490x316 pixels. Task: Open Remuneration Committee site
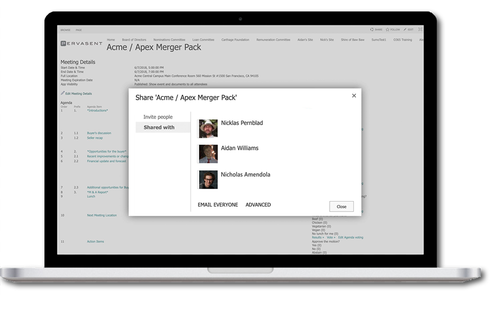tap(273, 40)
